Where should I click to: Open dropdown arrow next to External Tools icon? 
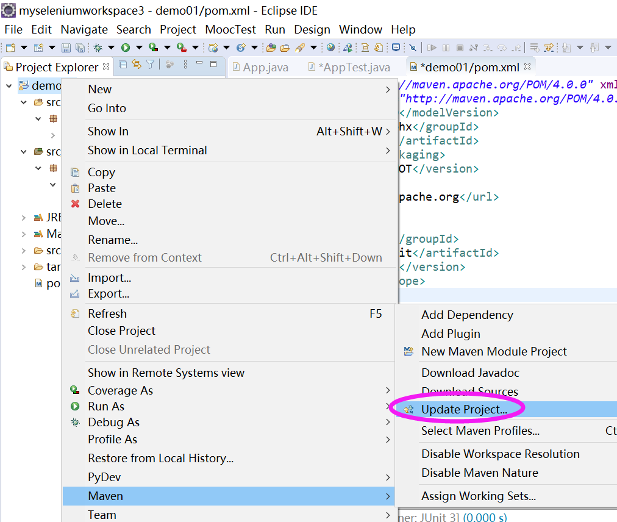[195, 48]
